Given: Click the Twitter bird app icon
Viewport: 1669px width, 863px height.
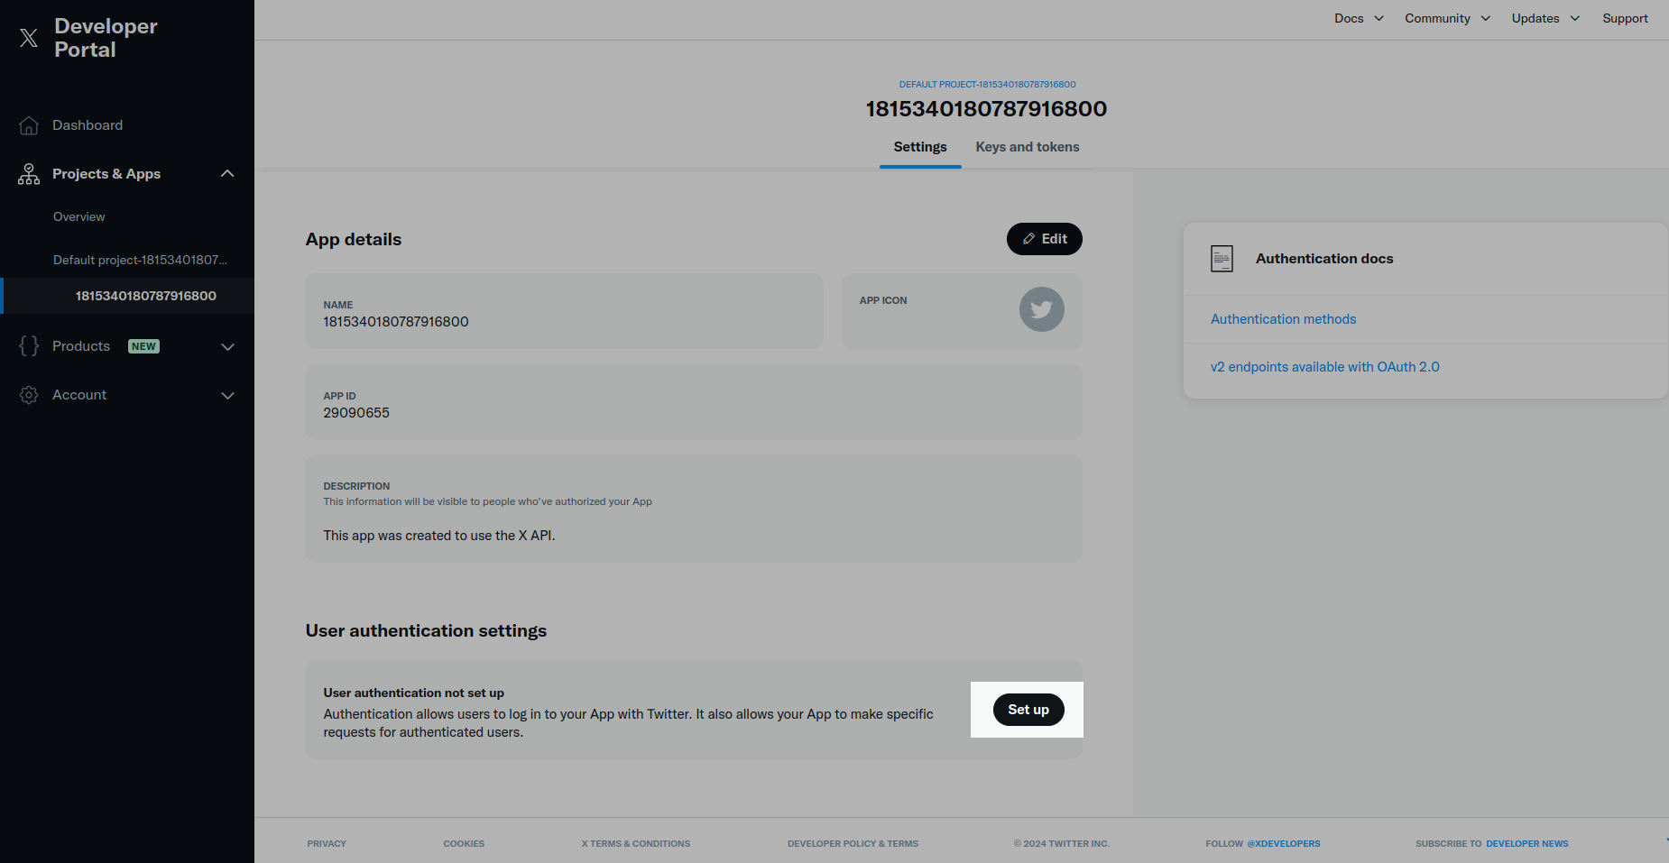Looking at the screenshot, I should click(x=1042, y=309).
